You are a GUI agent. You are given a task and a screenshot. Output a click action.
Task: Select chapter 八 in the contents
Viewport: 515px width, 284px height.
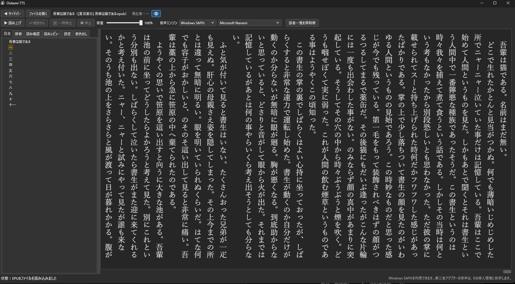point(11,88)
